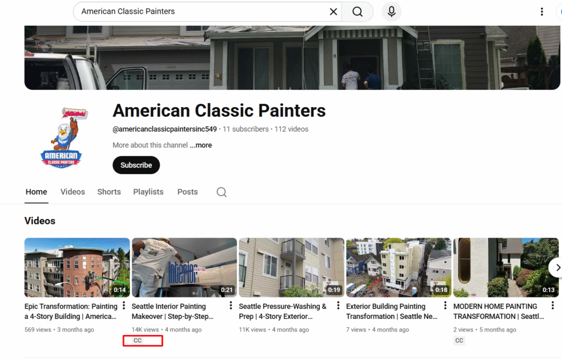562x359 pixels.
Task: Click the American Classic Painters channel avatar
Action: click(61, 137)
